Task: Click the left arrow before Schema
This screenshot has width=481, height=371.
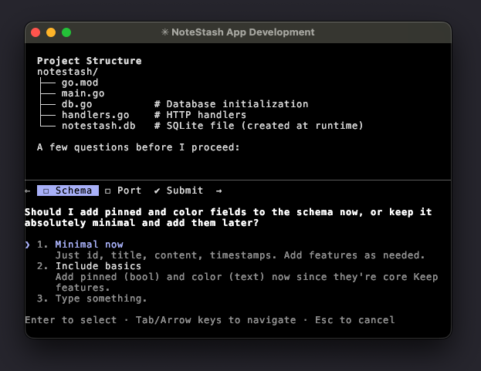Action: pyautogui.click(x=28, y=191)
